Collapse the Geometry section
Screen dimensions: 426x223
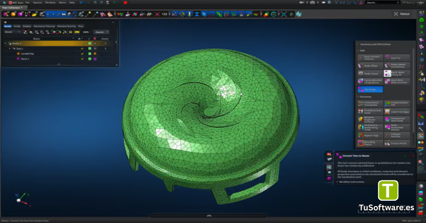tap(358, 97)
